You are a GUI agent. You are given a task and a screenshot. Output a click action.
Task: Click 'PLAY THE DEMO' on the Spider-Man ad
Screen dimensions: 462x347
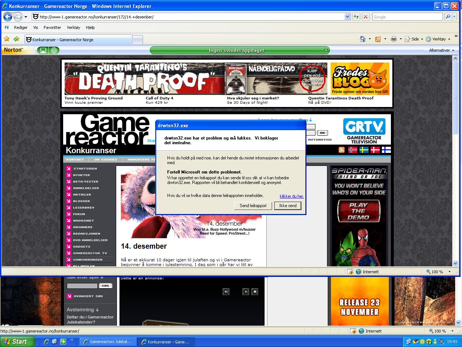[x=358, y=211]
